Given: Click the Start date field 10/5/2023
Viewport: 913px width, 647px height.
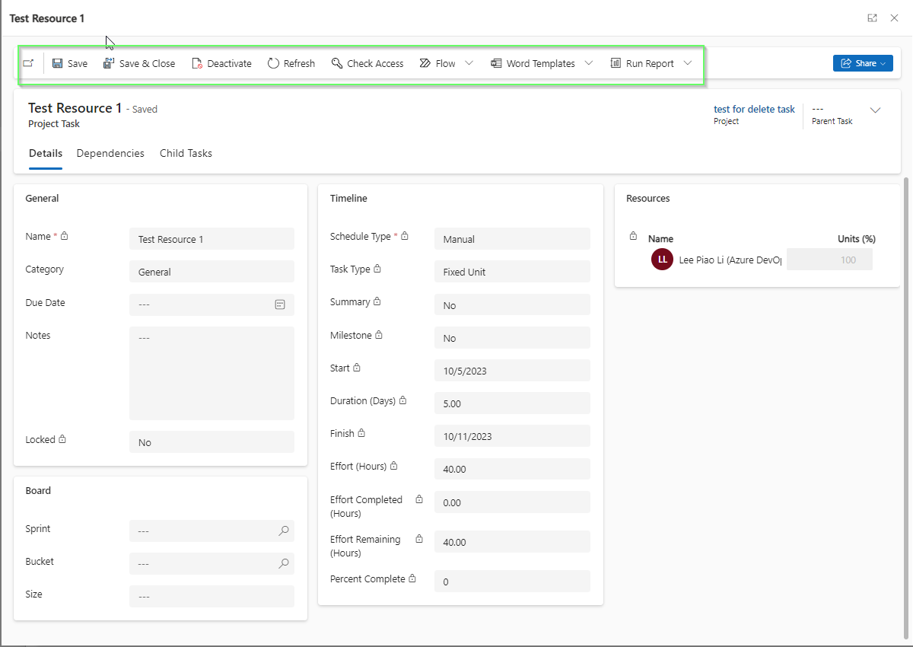Looking at the screenshot, I should click(512, 371).
